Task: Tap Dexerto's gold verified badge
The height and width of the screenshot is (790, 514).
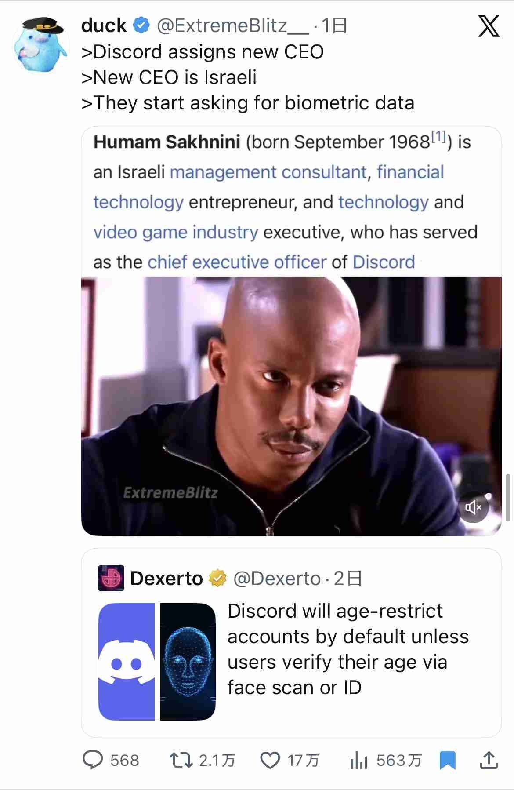Action: [x=217, y=579]
